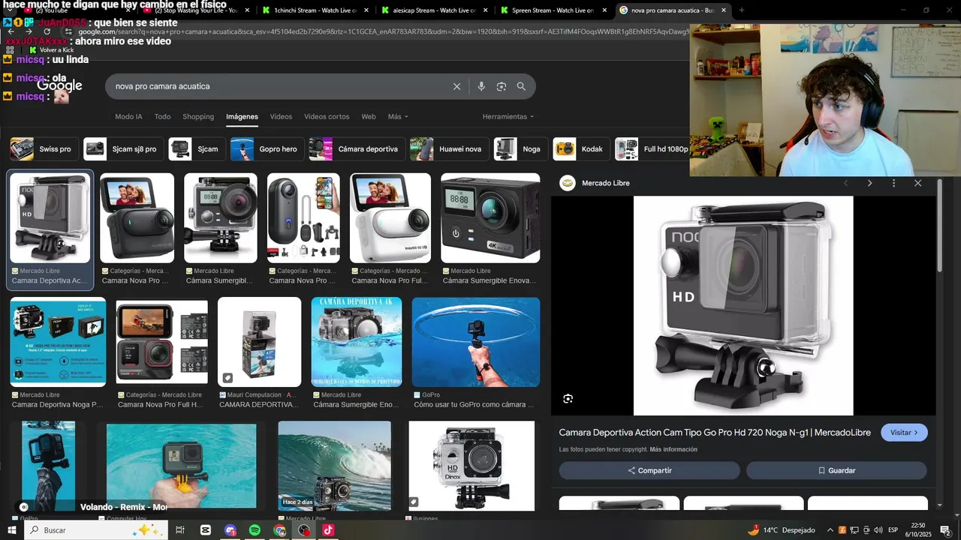
Task: Click the Google logo
Action: pyautogui.click(x=59, y=85)
